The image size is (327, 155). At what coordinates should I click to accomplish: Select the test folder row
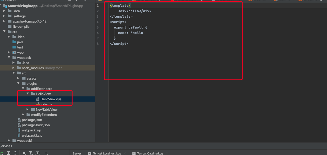pyautogui.click(x=48, y=47)
